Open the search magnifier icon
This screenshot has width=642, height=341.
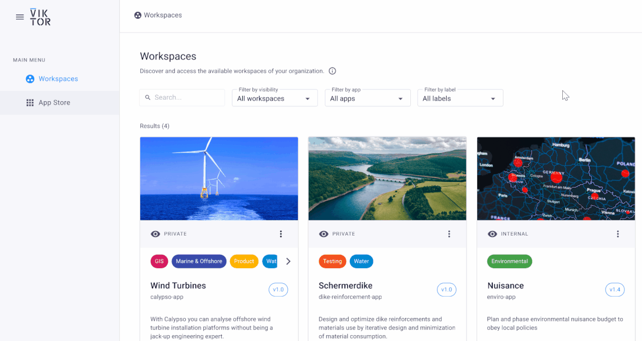click(148, 97)
